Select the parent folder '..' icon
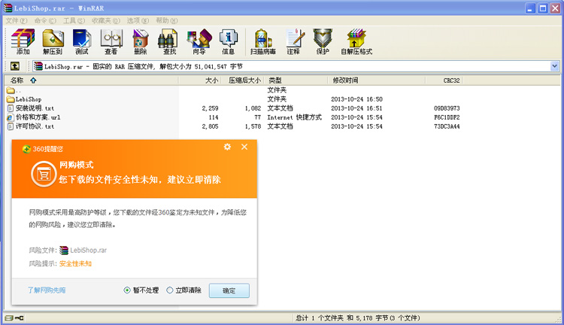Viewport: 564px width, 325px height. click(11, 90)
